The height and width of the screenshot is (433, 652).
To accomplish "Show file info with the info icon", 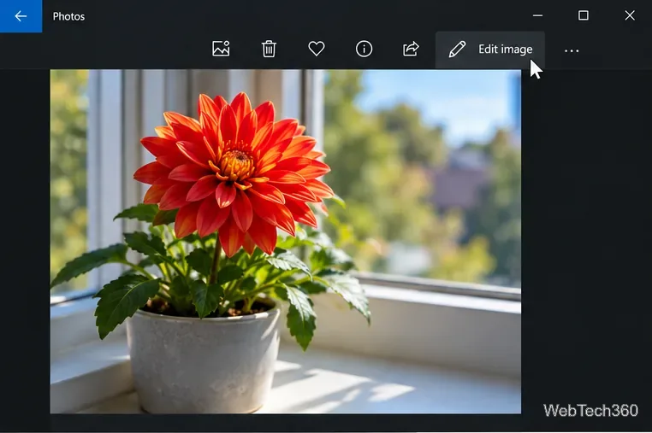I will [x=364, y=49].
